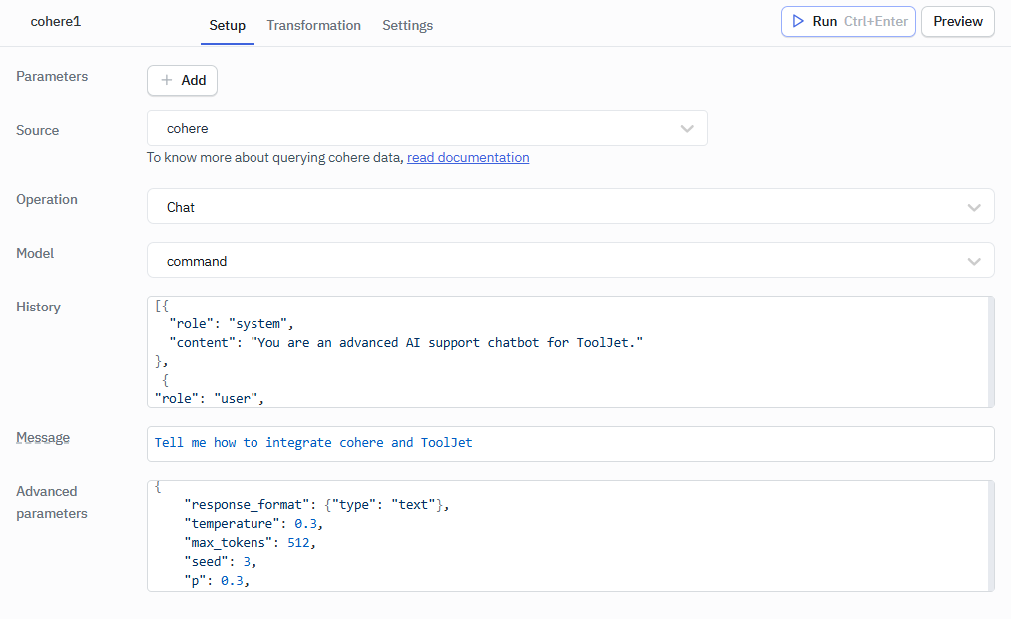Open the read documentation link
Screen dimensions: 1011x619
pyautogui.click(x=468, y=158)
